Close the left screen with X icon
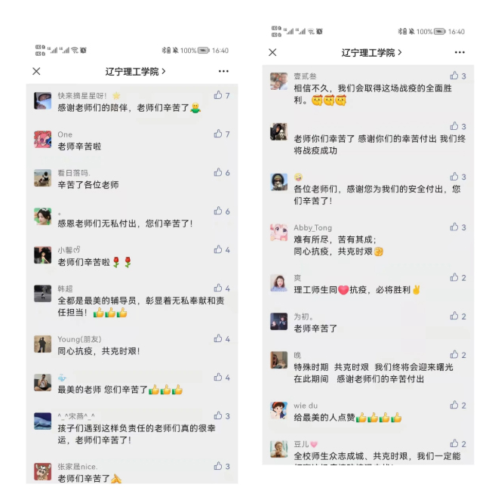The image size is (495, 500). (37, 71)
